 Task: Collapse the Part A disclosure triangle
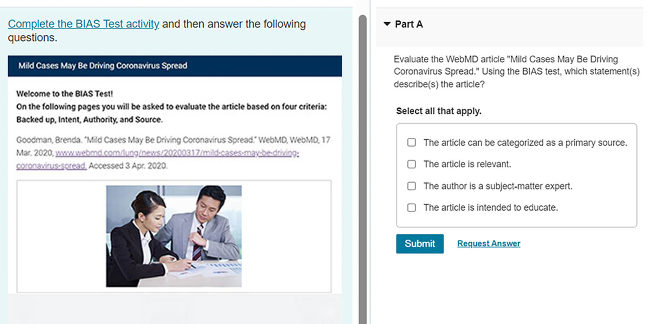tap(387, 24)
